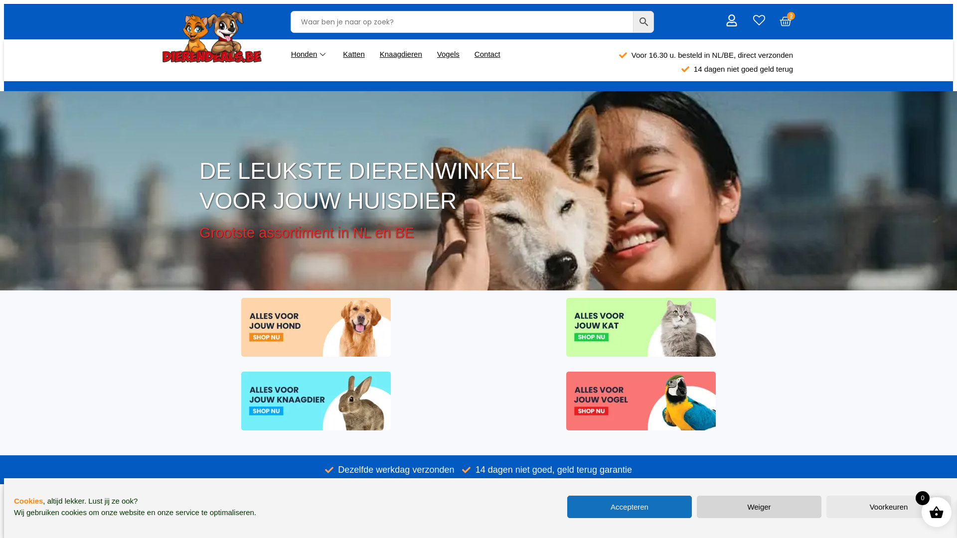Image resolution: width=957 pixels, height=538 pixels.
Task: Open the wishlist heart icon
Action: 759,20
